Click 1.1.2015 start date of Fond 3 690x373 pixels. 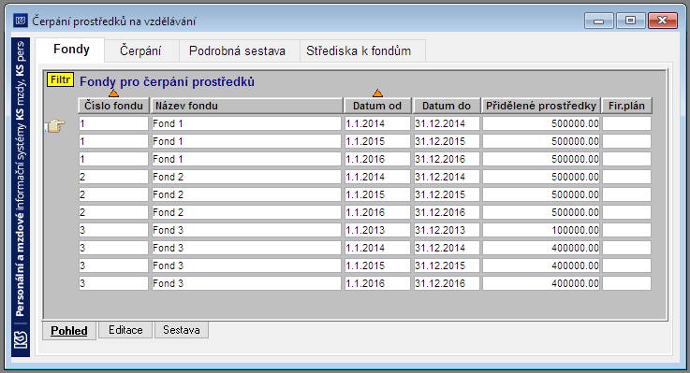point(377,265)
